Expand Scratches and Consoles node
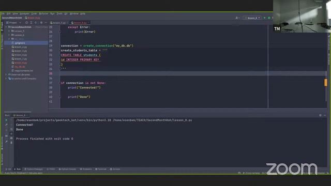The height and width of the screenshot is (186, 331). (x=6, y=79)
